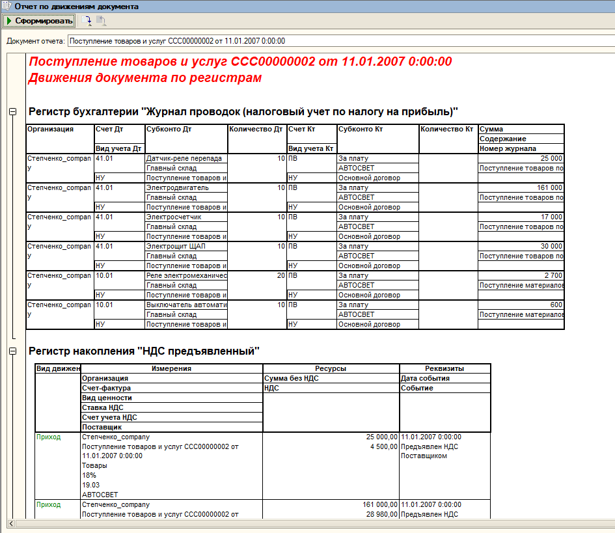Click the Вид учета Дт header cell
Screen dimensions: 615x533
pyautogui.click(x=120, y=148)
